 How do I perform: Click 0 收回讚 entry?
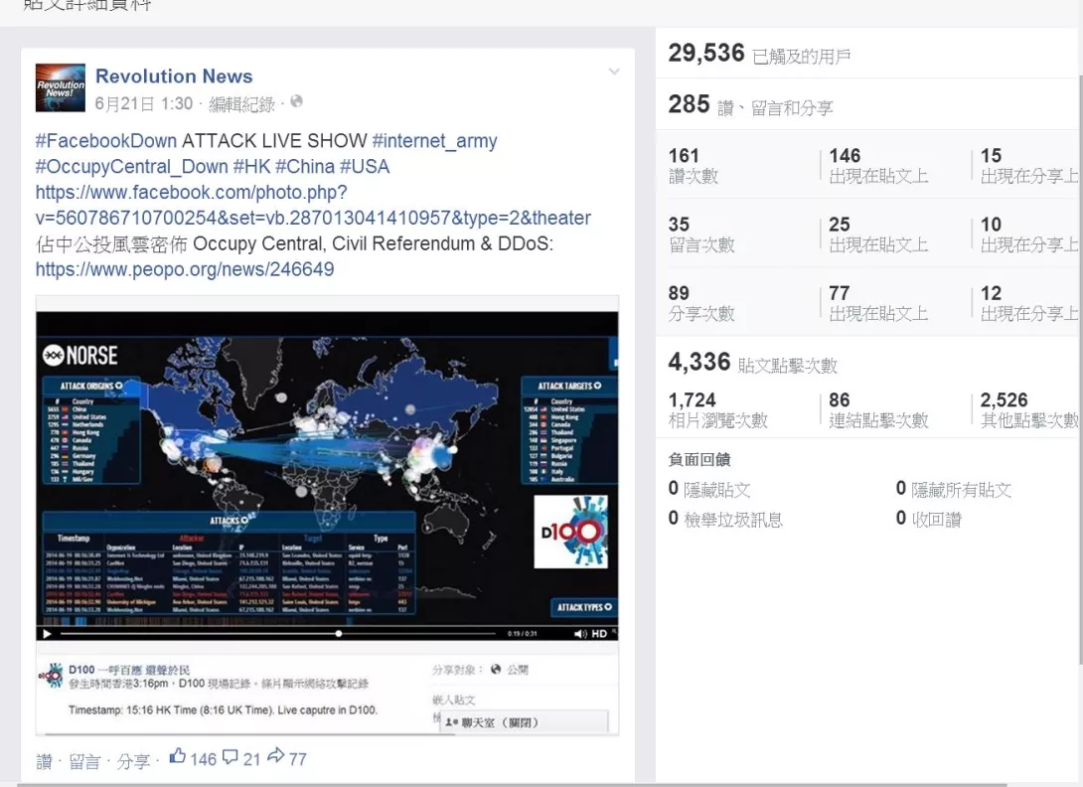pyautogui.click(x=928, y=519)
